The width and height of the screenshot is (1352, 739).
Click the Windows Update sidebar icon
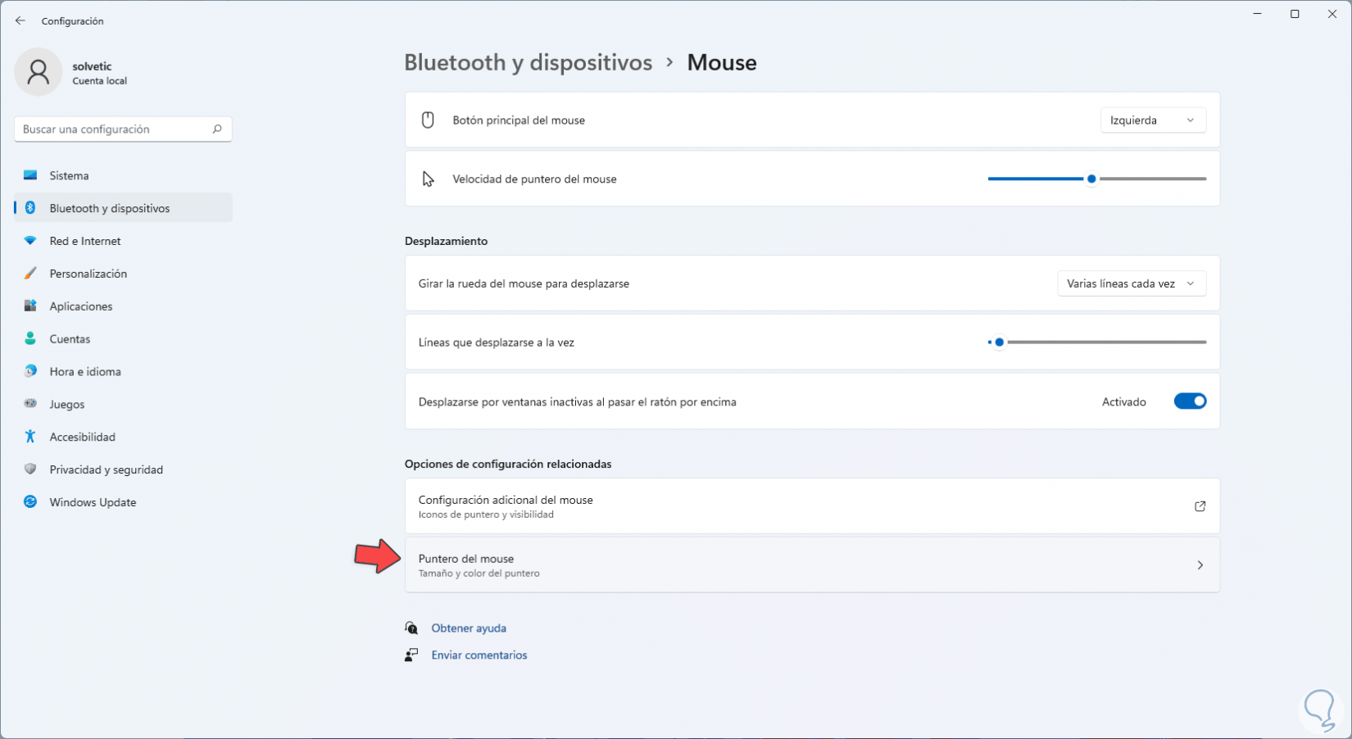coord(30,502)
